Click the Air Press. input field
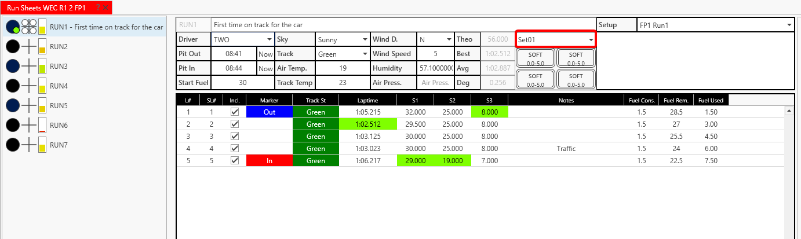 pyautogui.click(x=435, y=83)
